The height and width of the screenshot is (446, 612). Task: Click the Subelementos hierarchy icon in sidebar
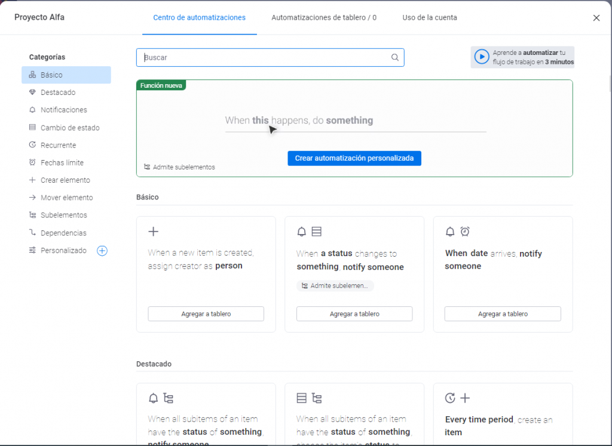coord(32,215)
